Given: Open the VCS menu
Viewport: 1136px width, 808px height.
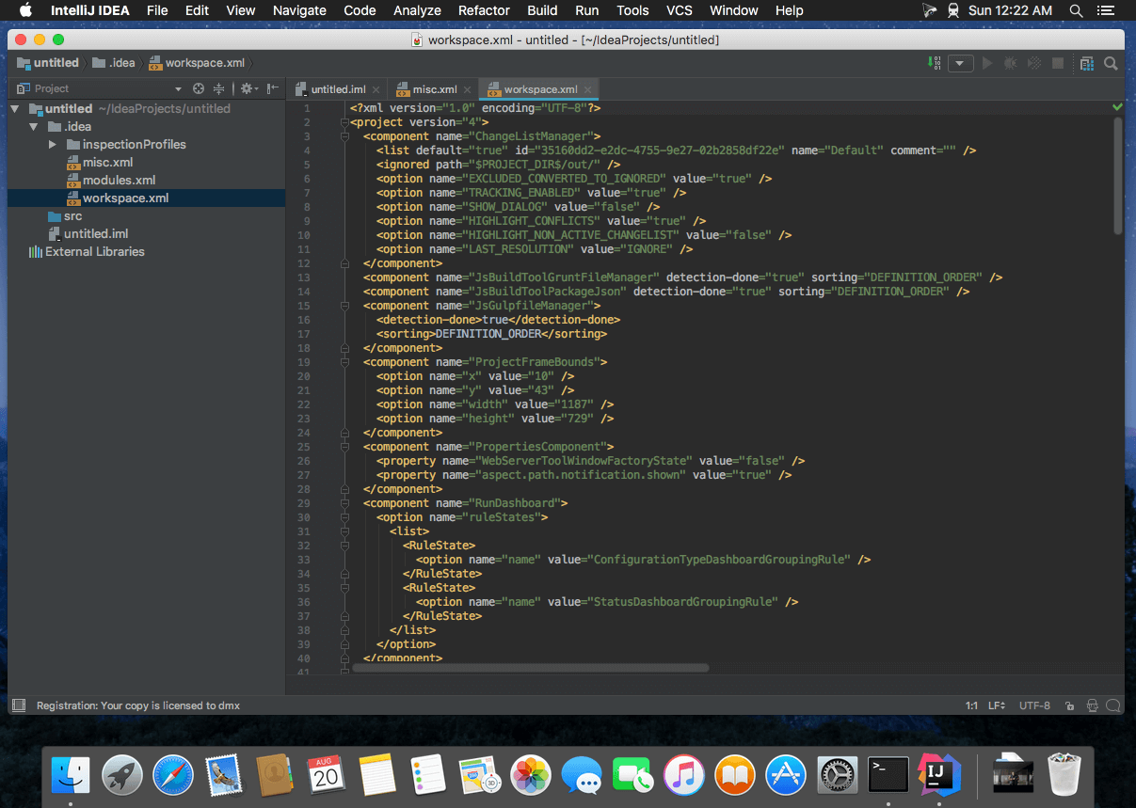Looking at the screenshot, I should (x=679, y=10).
